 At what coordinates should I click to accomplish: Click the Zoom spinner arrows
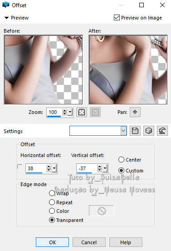point(64,112)
